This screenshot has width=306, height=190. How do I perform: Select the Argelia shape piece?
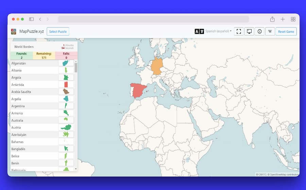(x=66, y=99)
